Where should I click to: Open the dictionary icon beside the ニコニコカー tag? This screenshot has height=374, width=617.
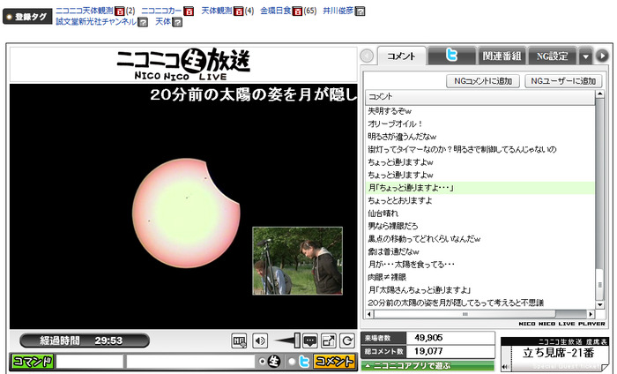[x=189, y=11]
